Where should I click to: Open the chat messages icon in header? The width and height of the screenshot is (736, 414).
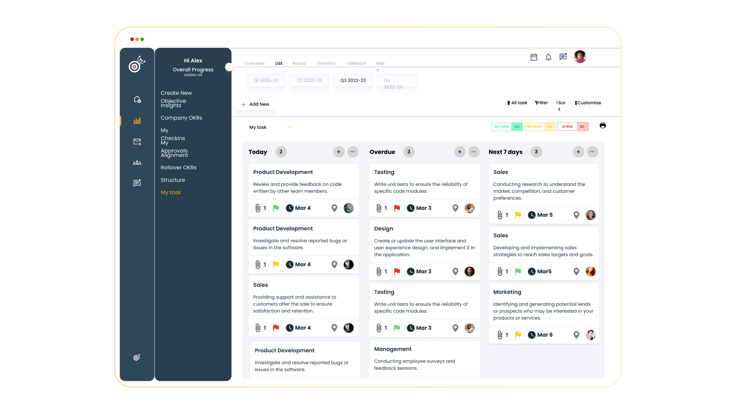pos(563,57)
